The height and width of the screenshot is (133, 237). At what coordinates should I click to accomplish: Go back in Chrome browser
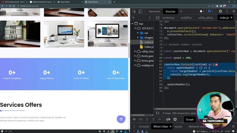coord(3,6)
